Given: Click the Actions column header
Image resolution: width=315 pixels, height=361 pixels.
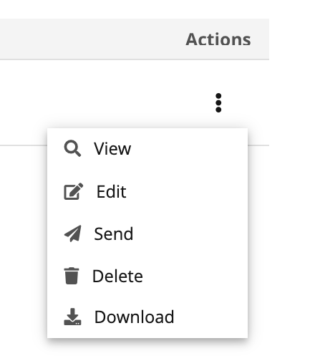Looking at the screenshot, I should [218, 39].
